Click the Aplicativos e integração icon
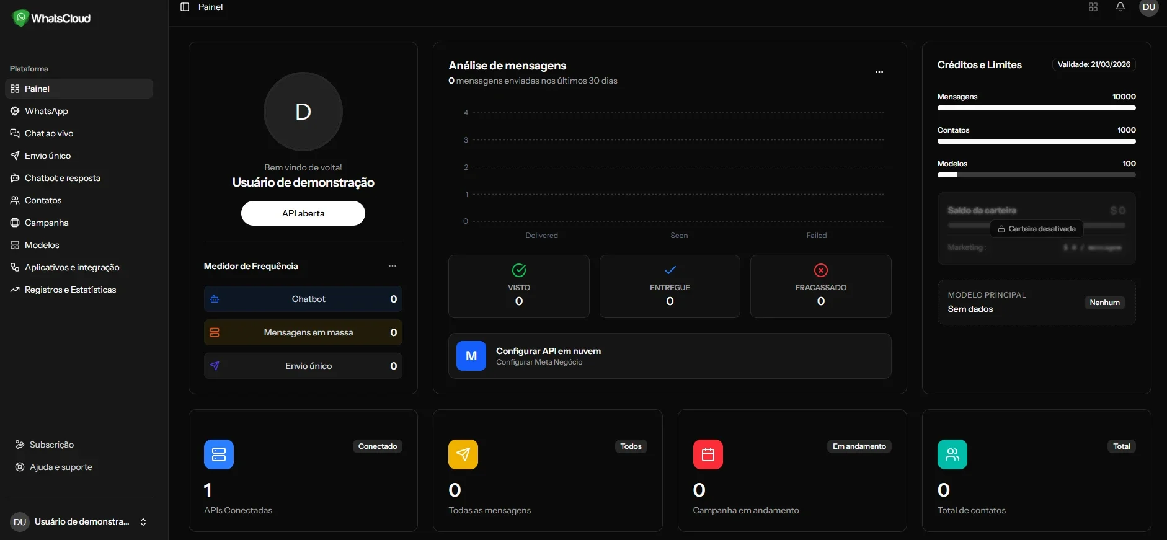The height and width of the screenshot is (540, 1167). point(15,267)
